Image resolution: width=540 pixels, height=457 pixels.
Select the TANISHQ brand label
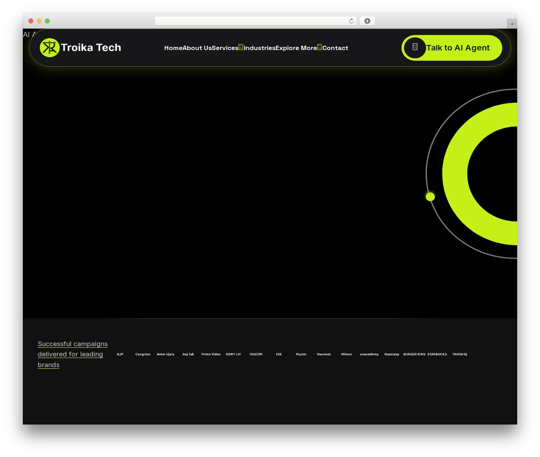460,354
